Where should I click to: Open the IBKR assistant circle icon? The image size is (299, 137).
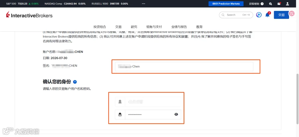[259, 15]
